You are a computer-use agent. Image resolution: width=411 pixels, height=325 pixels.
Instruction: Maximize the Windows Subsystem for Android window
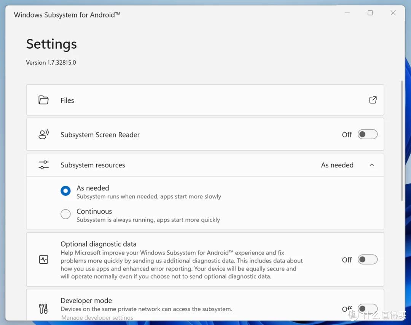pos(370,13)
